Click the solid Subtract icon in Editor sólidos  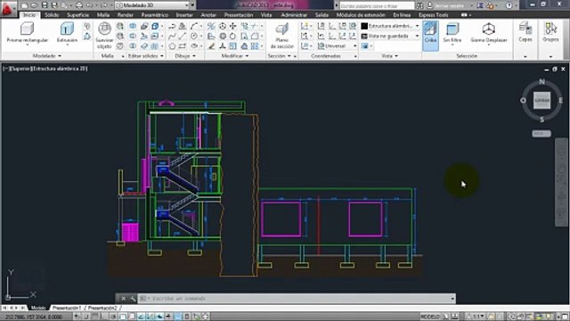click(133, 36)
